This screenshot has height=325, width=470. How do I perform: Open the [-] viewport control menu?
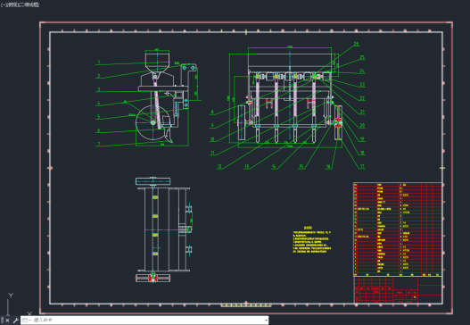(x=3, y=4)
